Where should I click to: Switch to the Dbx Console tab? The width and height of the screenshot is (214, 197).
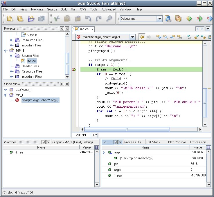coord(177,142)
